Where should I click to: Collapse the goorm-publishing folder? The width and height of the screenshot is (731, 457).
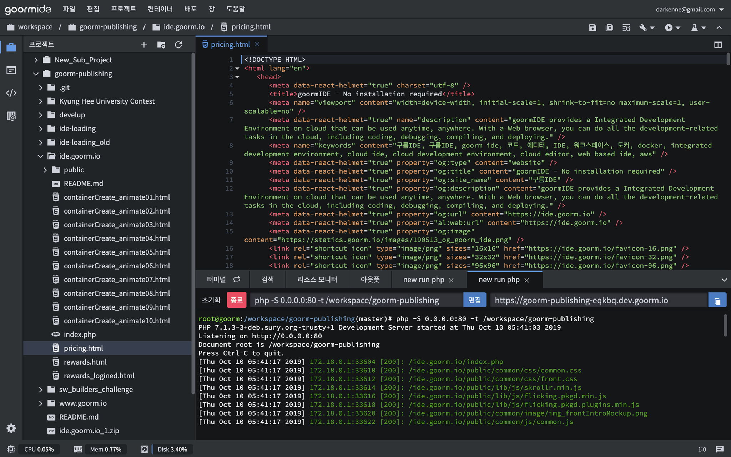pos(36,74)
